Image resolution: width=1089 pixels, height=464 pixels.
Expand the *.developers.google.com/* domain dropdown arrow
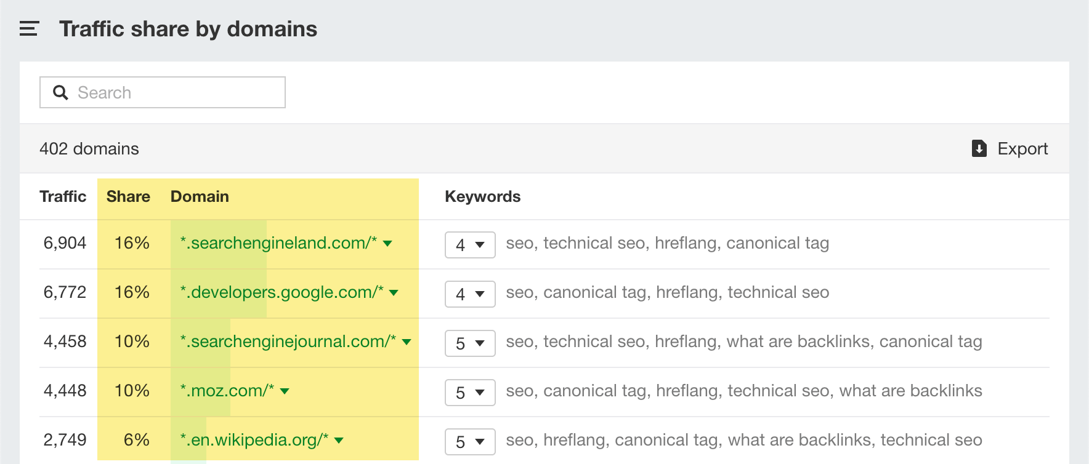coord(395,294)
